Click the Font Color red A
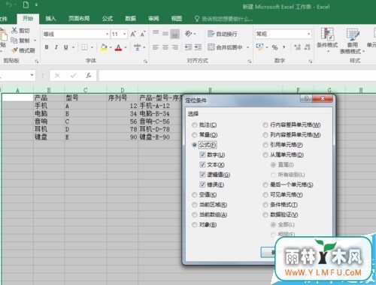376x285 pixels. pos(118,47)
